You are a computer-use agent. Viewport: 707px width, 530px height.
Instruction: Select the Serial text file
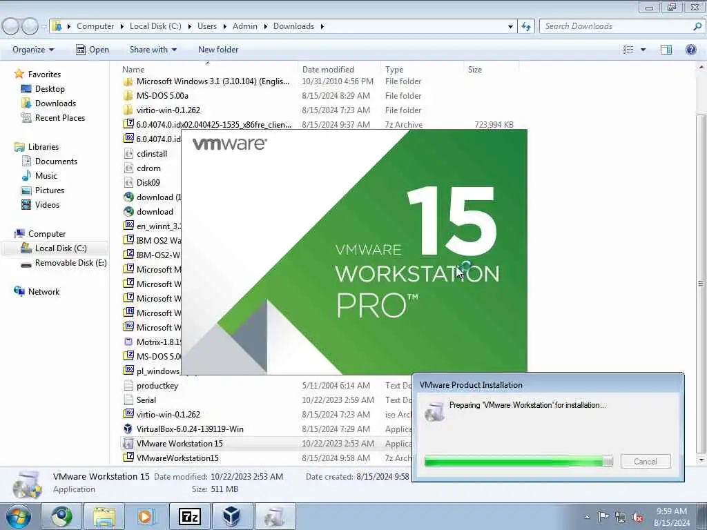pyautogui.click(x=146, y=400)
